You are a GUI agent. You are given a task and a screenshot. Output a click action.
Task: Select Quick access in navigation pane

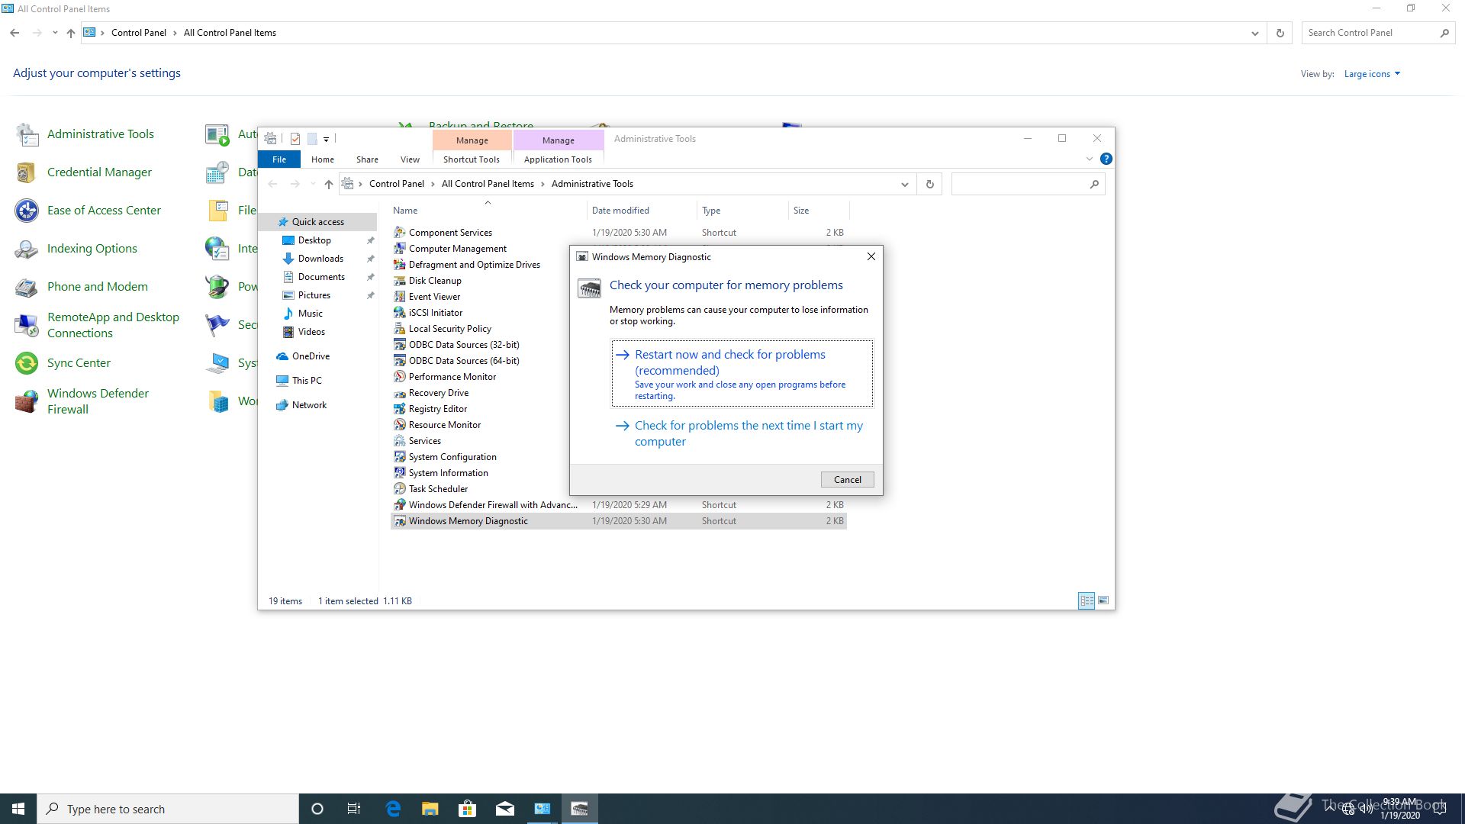click(317, 221)
